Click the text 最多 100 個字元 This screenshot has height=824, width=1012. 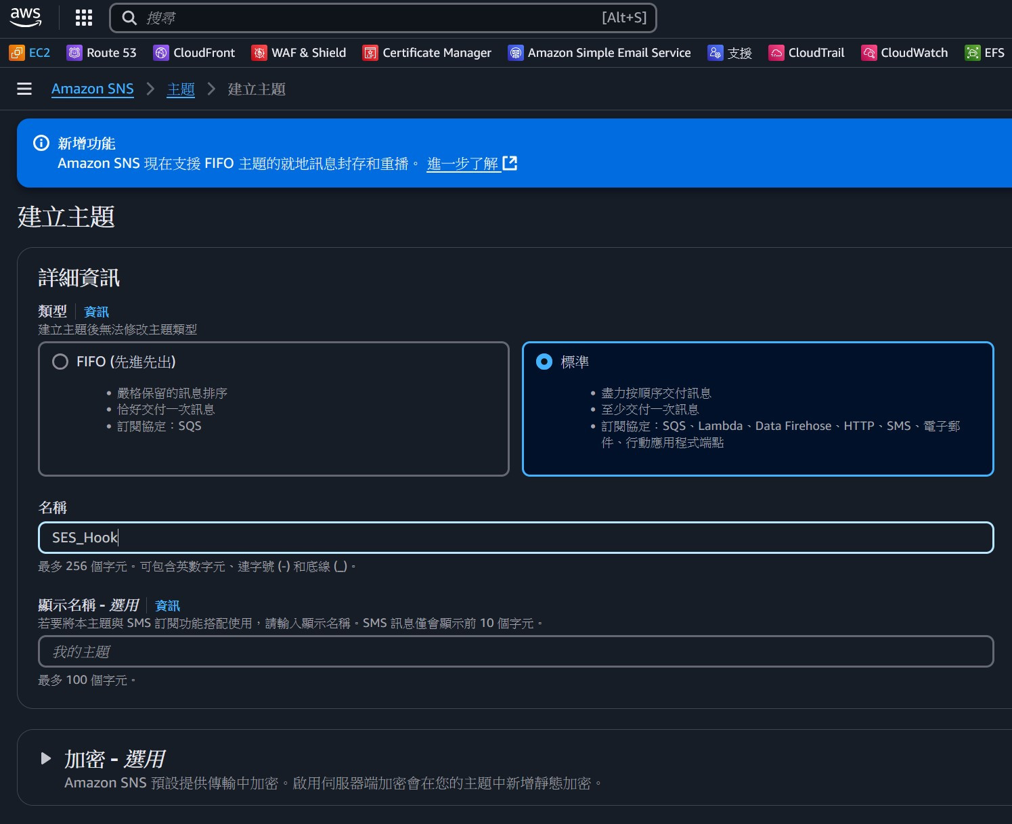(87, 680)
